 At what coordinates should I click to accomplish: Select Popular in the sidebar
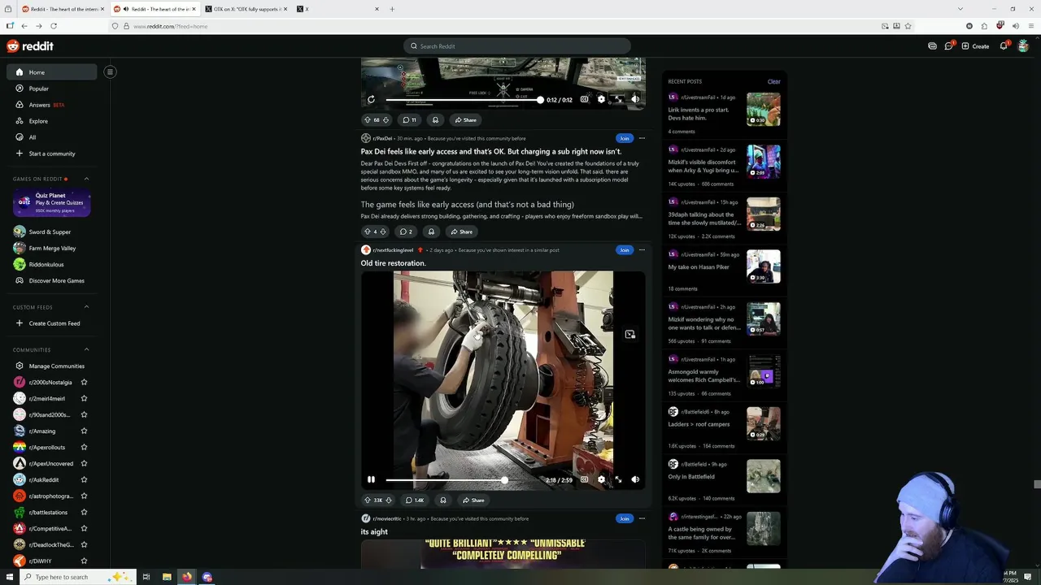click(52, 89)
